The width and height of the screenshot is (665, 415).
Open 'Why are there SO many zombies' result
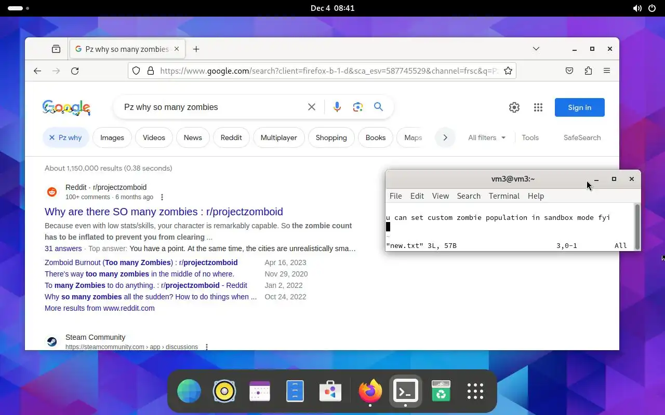[164, 212]
